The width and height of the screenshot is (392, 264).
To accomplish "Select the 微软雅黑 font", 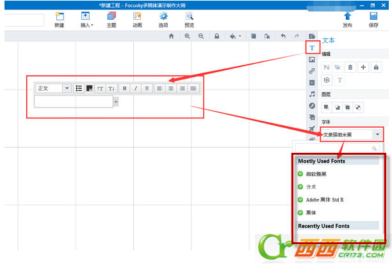I will [316, 174].
